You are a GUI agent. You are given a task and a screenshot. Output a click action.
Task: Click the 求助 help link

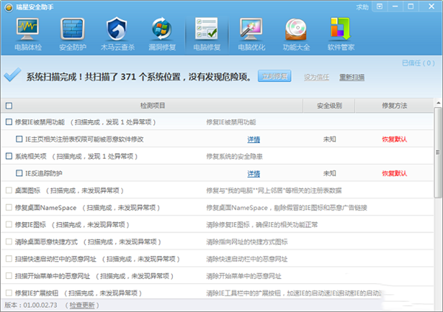363,7
